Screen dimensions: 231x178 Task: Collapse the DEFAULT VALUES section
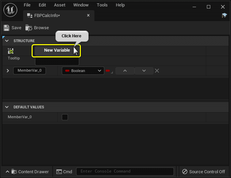[7, 107]
